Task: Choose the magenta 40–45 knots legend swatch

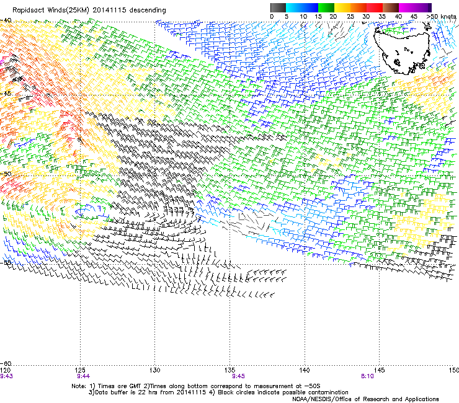Action: 407,7
